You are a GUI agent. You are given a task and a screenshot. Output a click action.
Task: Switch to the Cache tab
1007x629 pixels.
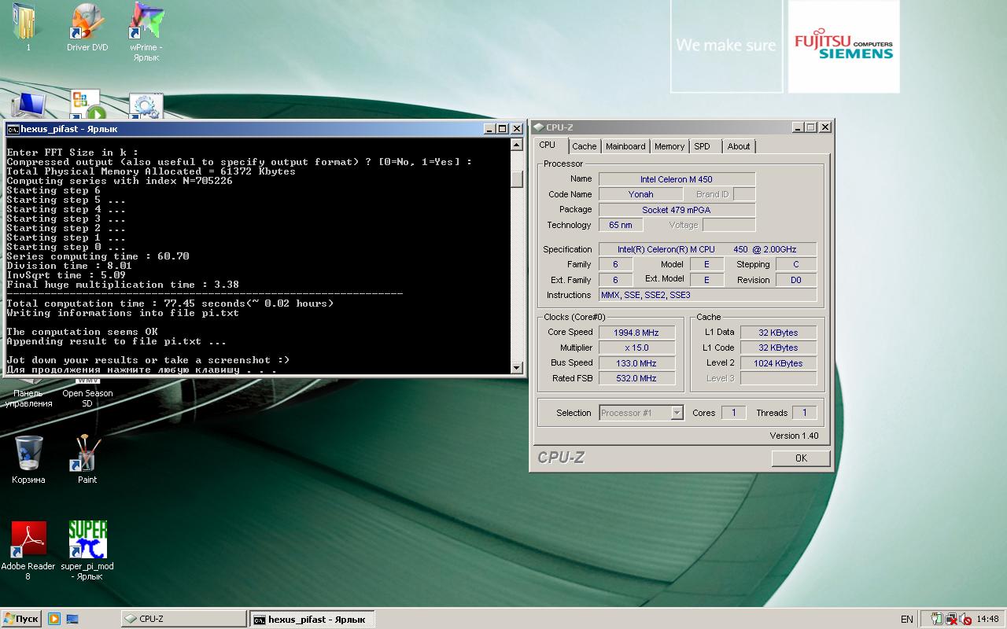(x=585, y=146)
